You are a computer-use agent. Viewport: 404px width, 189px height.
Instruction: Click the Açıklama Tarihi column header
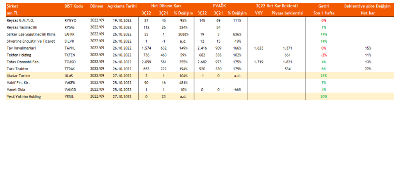coord(122,7)
